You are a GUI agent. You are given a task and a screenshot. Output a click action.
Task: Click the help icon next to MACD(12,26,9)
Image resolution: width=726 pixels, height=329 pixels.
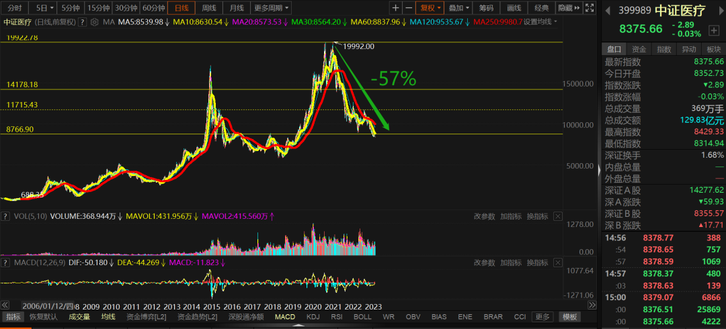(x=5, y=263)
